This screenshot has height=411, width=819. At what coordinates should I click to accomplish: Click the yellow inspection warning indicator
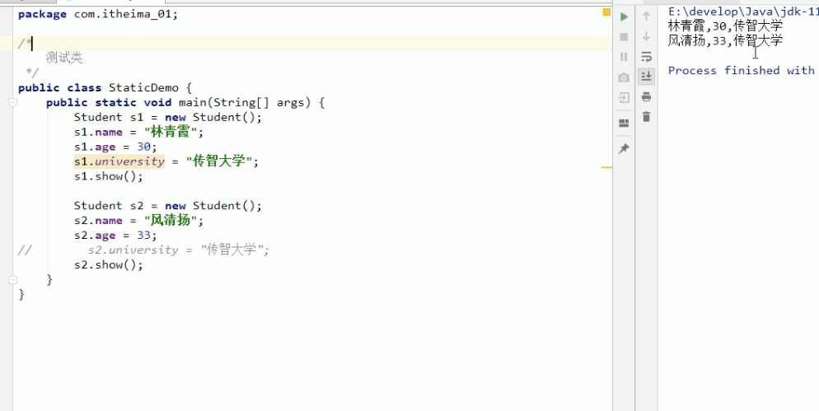tap(606, 12)
